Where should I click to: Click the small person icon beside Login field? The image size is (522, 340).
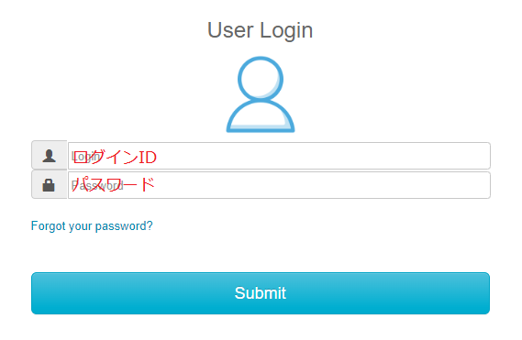click(49, 156)
